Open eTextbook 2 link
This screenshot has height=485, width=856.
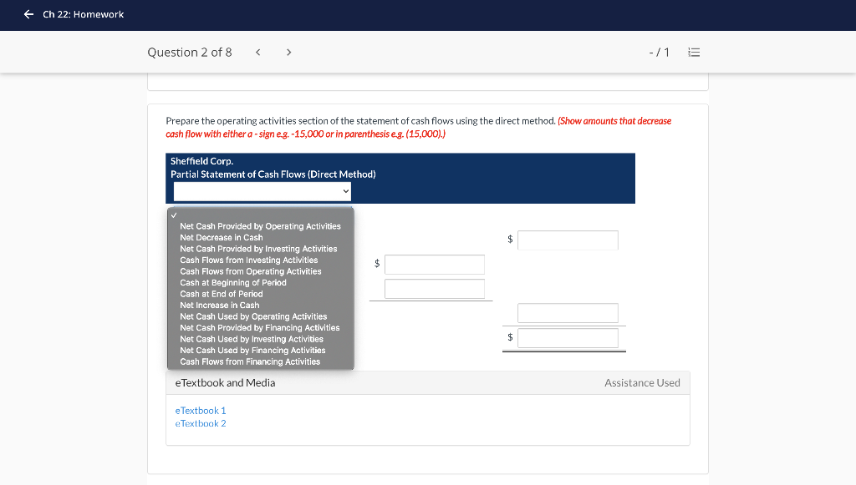tap(201, 423)
